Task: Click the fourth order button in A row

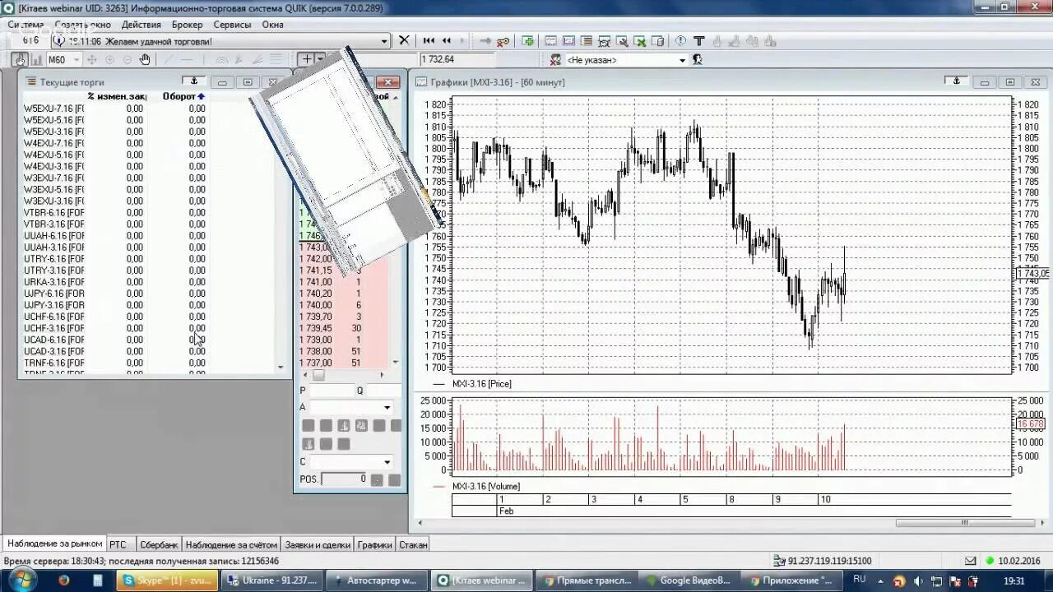Action: click(x=361, y=425)
